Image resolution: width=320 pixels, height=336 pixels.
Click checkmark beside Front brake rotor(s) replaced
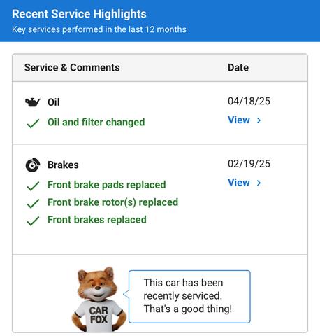33,203
